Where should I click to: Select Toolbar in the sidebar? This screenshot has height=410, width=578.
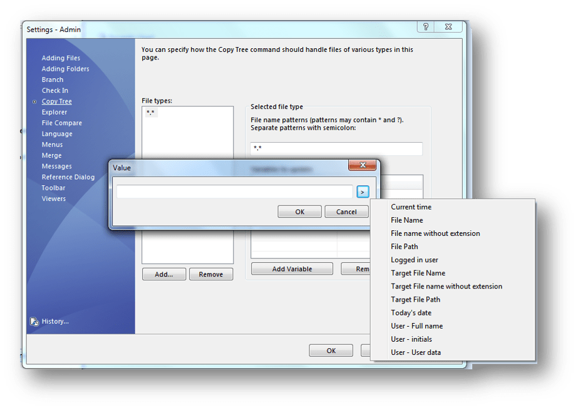tap(53, 188)
